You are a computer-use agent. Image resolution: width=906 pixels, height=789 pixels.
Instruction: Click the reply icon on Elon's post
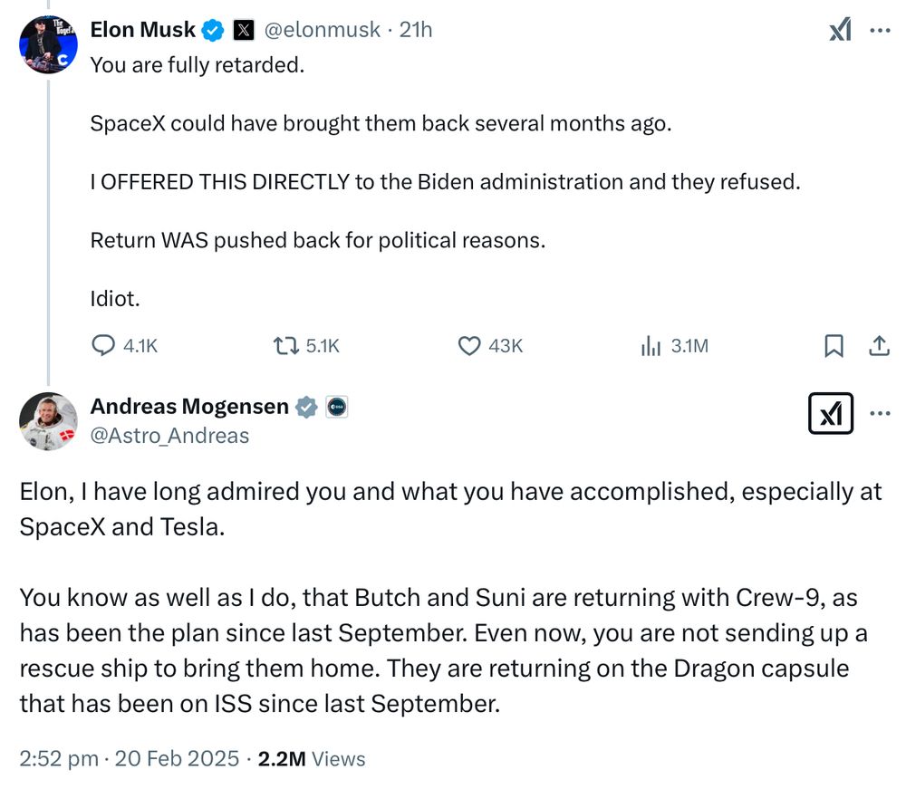[x=105, y=345]
